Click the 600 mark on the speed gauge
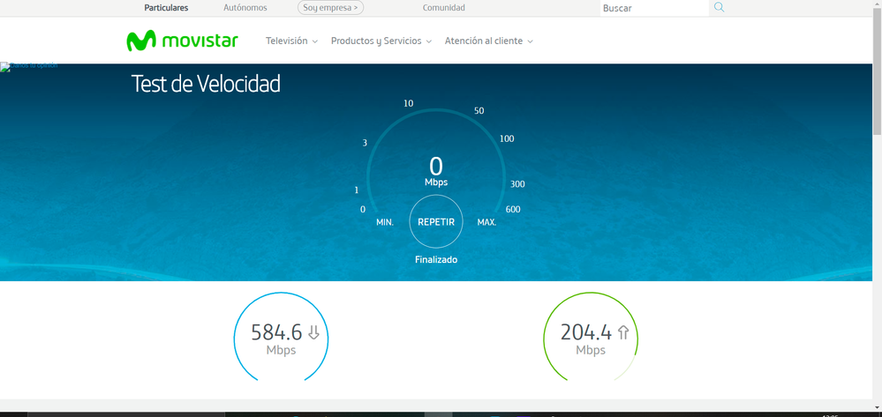Screen dimensions: 882x417 point(513,209)
